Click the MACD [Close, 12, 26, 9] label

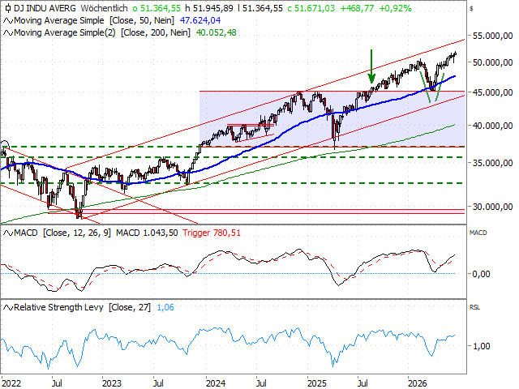[x=62, y=233]
